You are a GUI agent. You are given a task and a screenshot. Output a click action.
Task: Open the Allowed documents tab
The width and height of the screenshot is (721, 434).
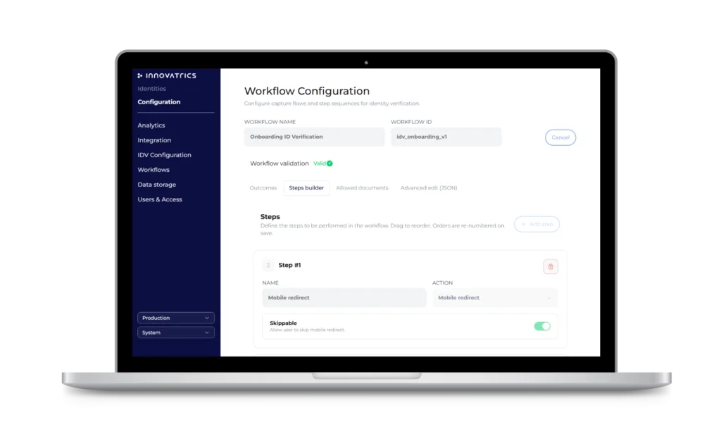[362, 188]
